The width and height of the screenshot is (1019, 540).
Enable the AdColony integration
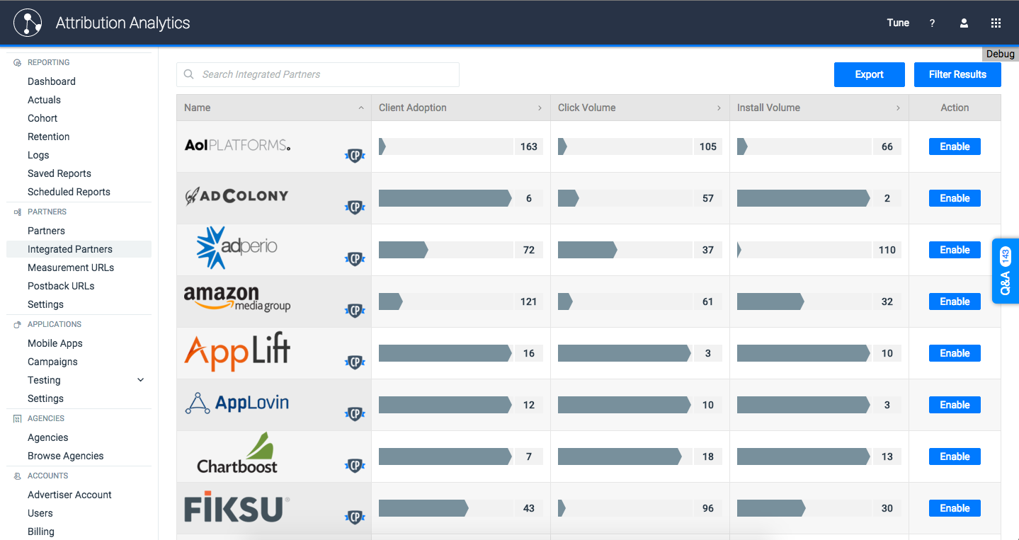coord(955,198)
